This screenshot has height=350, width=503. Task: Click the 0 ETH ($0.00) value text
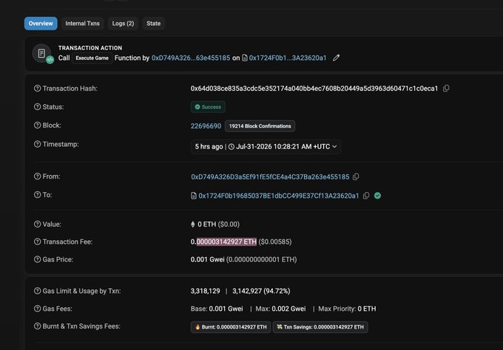(218, 224)
